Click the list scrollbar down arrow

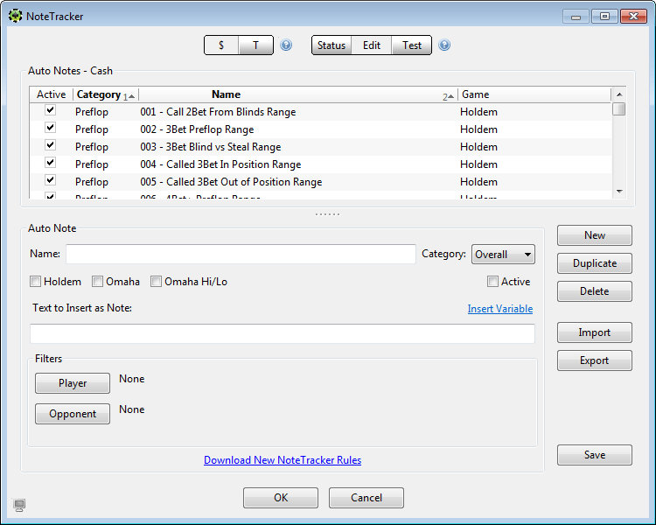pyautogui.click(x=619, y=192)
